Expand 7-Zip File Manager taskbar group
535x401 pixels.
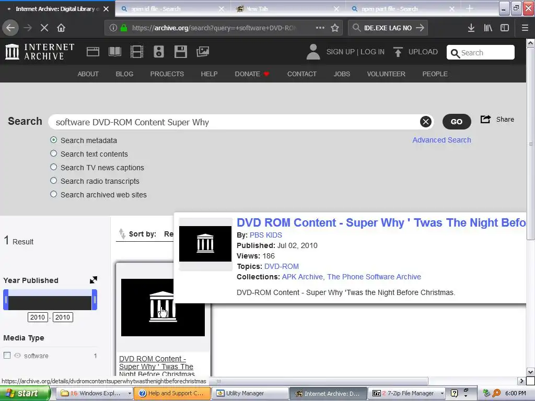442,393
